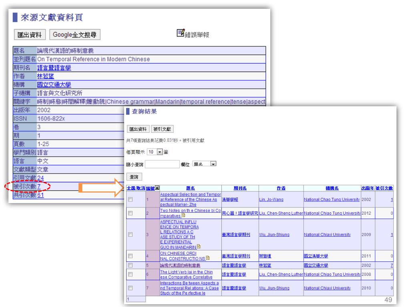This screenshot has height=307, width=410.
Task: Tick checkbox for row 2 Two Notes
Action: point(130,213)
